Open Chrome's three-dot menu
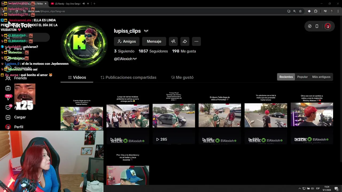This screenshot has height=192, width=342. pos(338,11)
